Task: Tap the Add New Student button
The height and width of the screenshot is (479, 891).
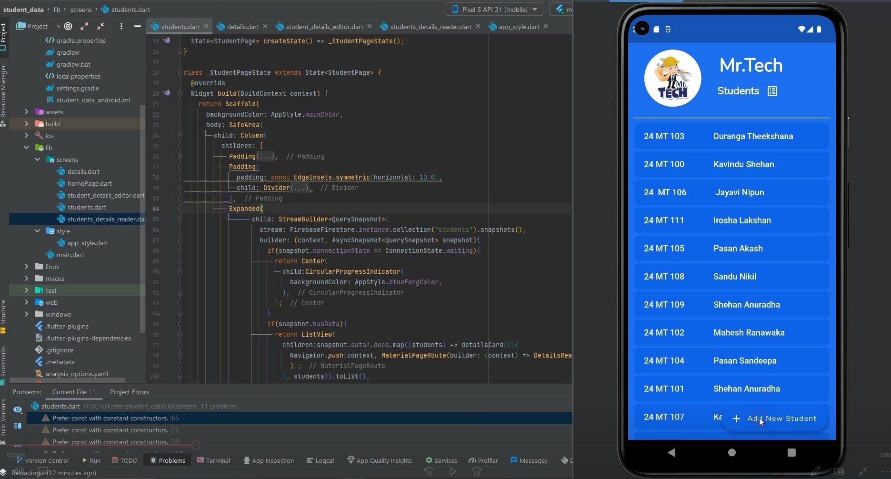Action: click(775, 419)
